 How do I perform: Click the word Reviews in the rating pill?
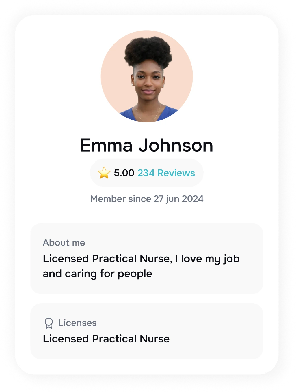pos(176,173)
